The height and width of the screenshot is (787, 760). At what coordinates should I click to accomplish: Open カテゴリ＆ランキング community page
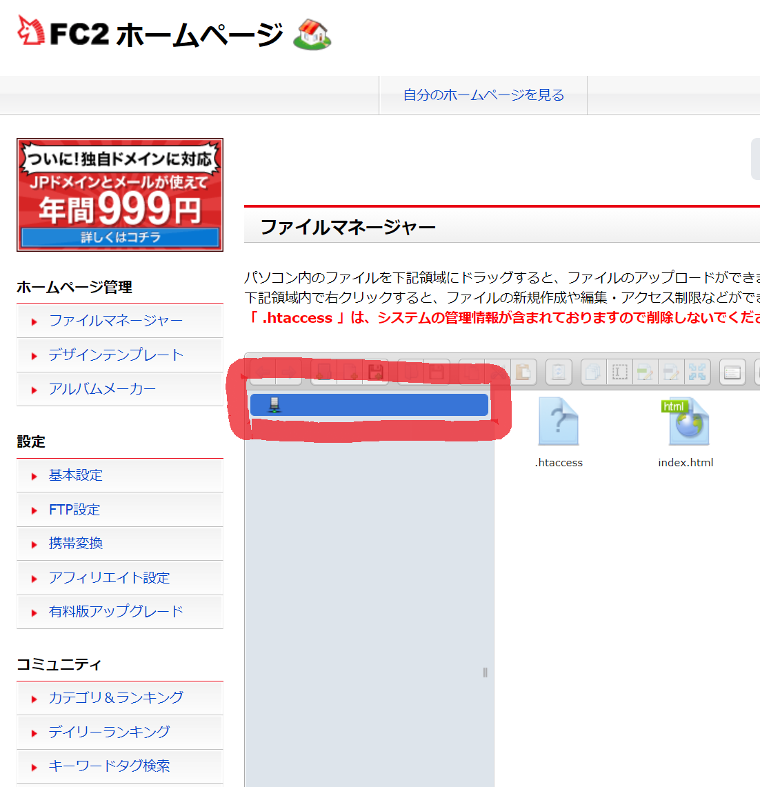pos(116,698)
